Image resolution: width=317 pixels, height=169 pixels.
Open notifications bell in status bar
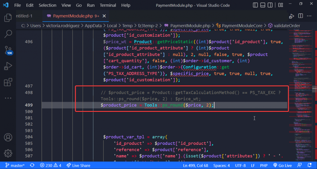tap(309, 166)
